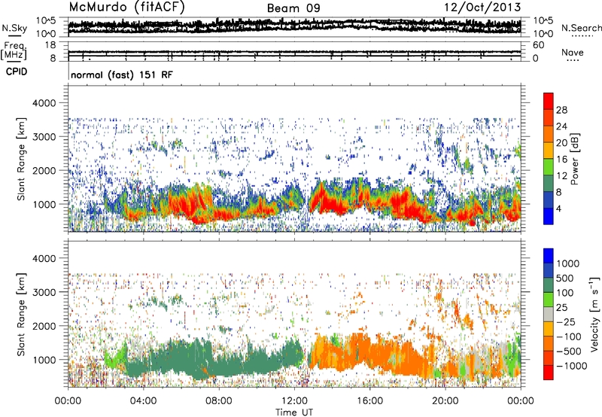Click the '28' tick on the power scale
Viewport: 602px width, 417px height.
[x=561, y=110]
